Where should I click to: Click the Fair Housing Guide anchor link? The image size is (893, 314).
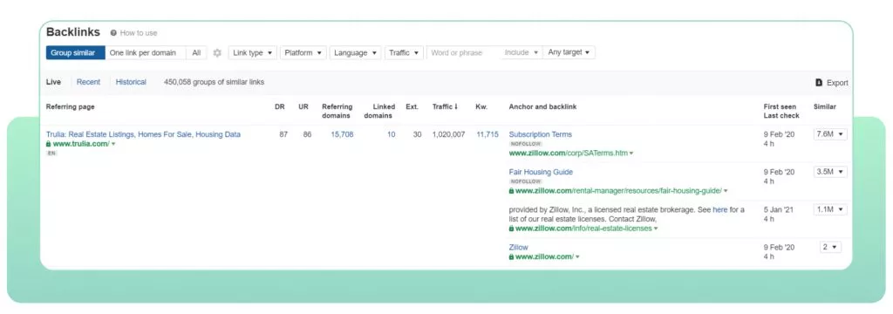click(541, 172)
